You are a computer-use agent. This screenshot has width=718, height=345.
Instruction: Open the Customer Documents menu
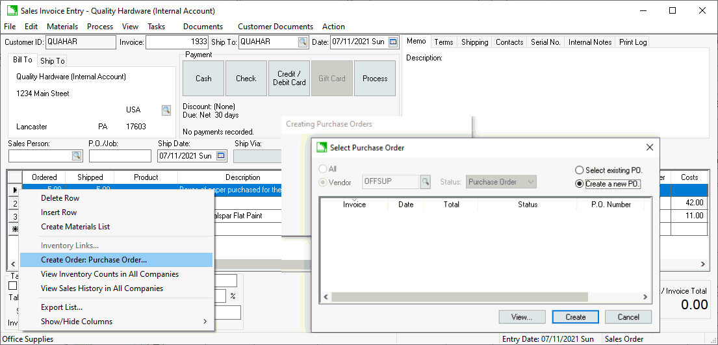275,27
